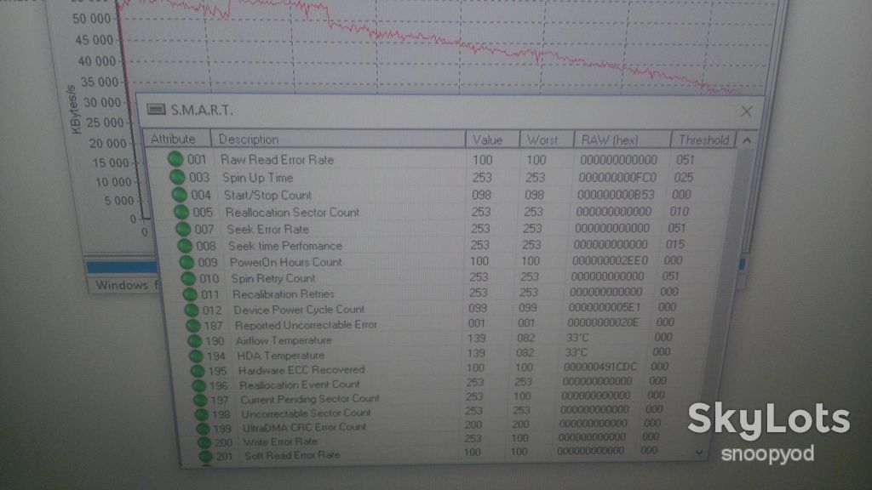Screen dimensions: 872x490
Task: Click green status icon for Reallocation Event Count
Action: (198, 385)
